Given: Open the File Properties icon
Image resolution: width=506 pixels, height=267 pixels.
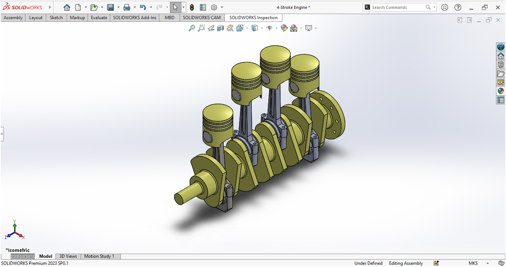Looking at the screenshot, I should [203, 7].
